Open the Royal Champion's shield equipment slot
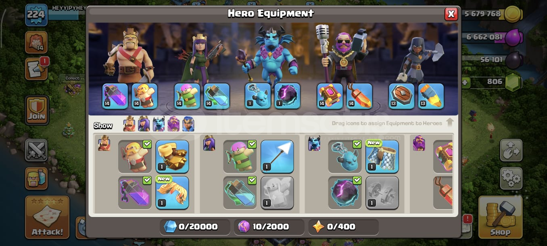 tap(402, 96)
